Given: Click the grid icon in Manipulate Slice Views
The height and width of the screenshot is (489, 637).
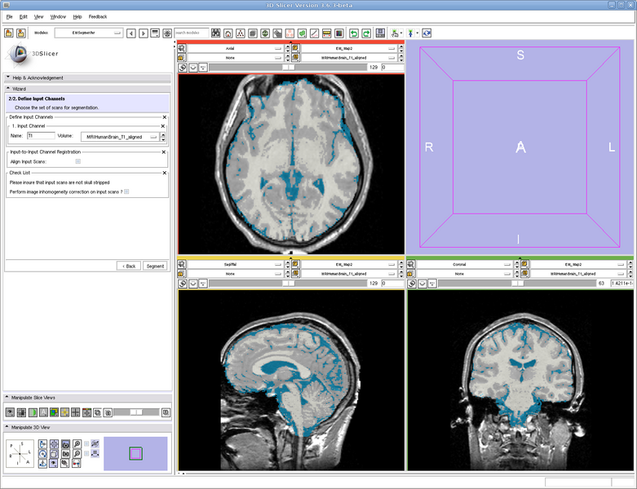Looking at the screenshot, I should point(76,412).
